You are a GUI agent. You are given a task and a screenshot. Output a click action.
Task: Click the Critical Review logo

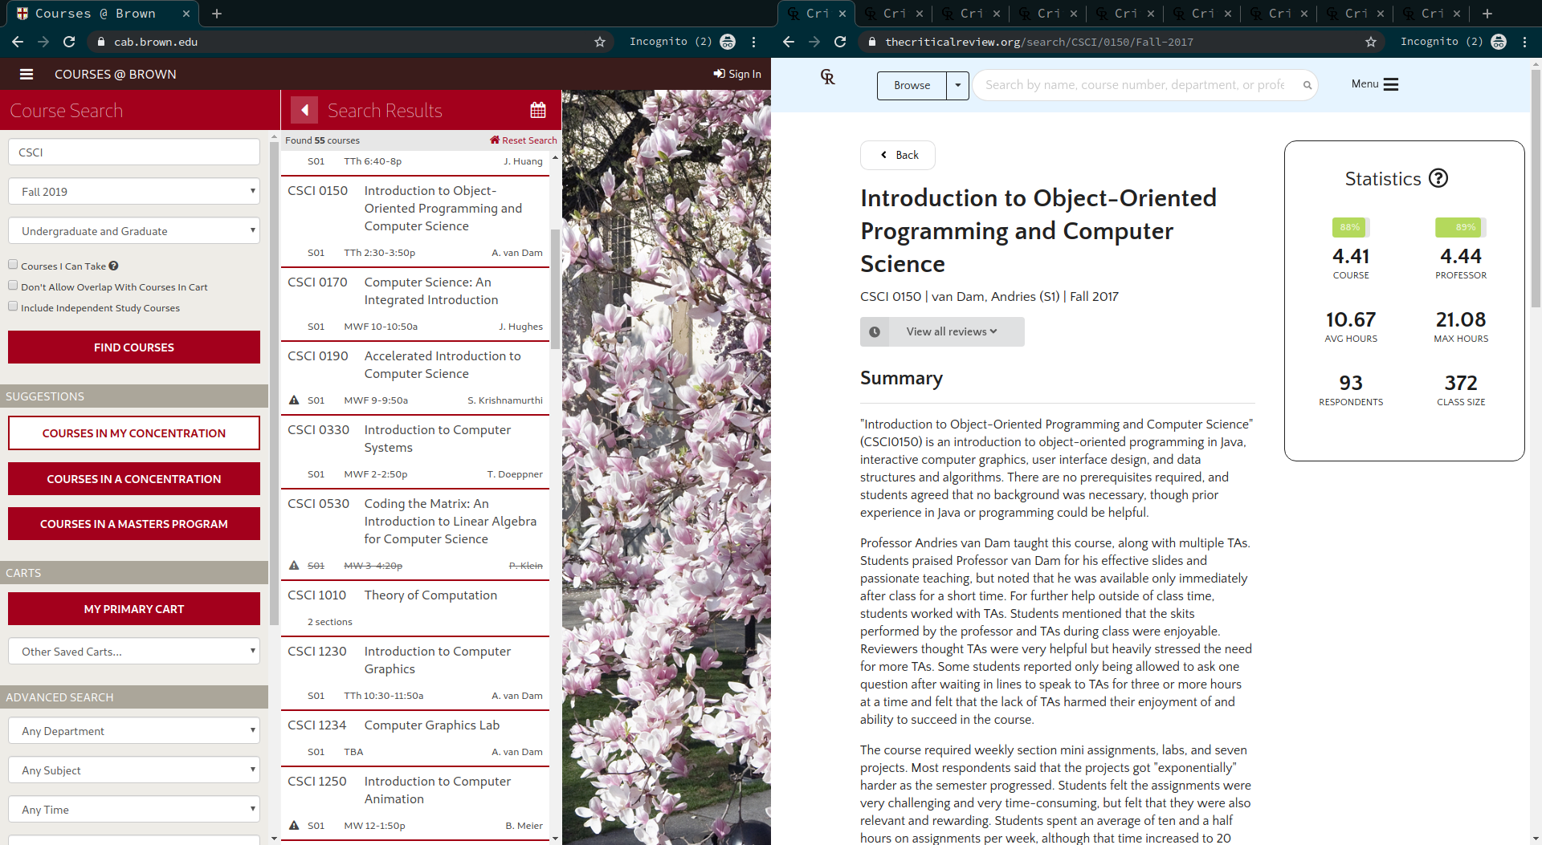828,77
